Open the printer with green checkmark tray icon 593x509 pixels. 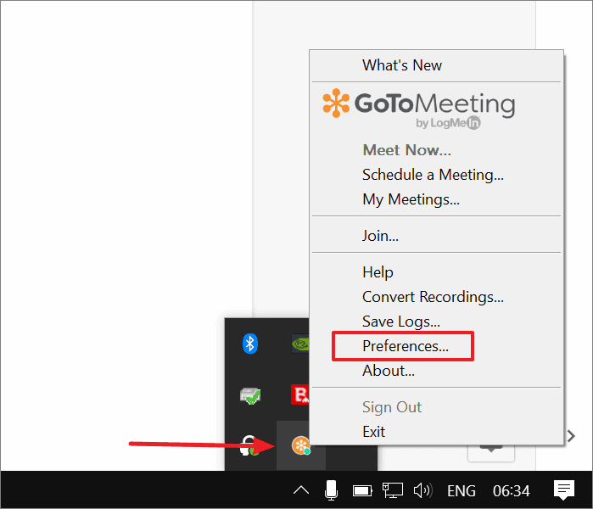click(250, 395)
